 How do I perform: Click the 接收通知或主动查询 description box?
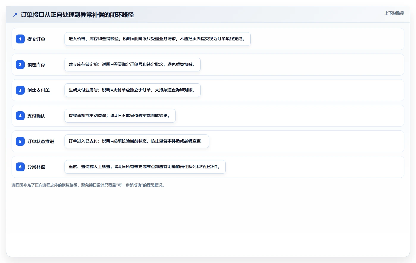tap(120, 116)
